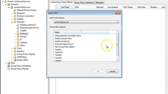Sort by Name column in Select GPO
The width and height of the screenshot is (168, 94).
click(81, 32)
